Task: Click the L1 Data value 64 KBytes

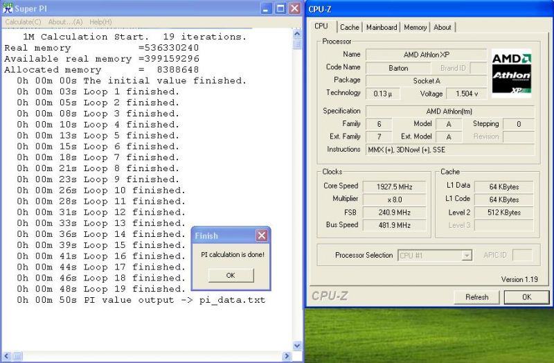Action: (504, 187)
